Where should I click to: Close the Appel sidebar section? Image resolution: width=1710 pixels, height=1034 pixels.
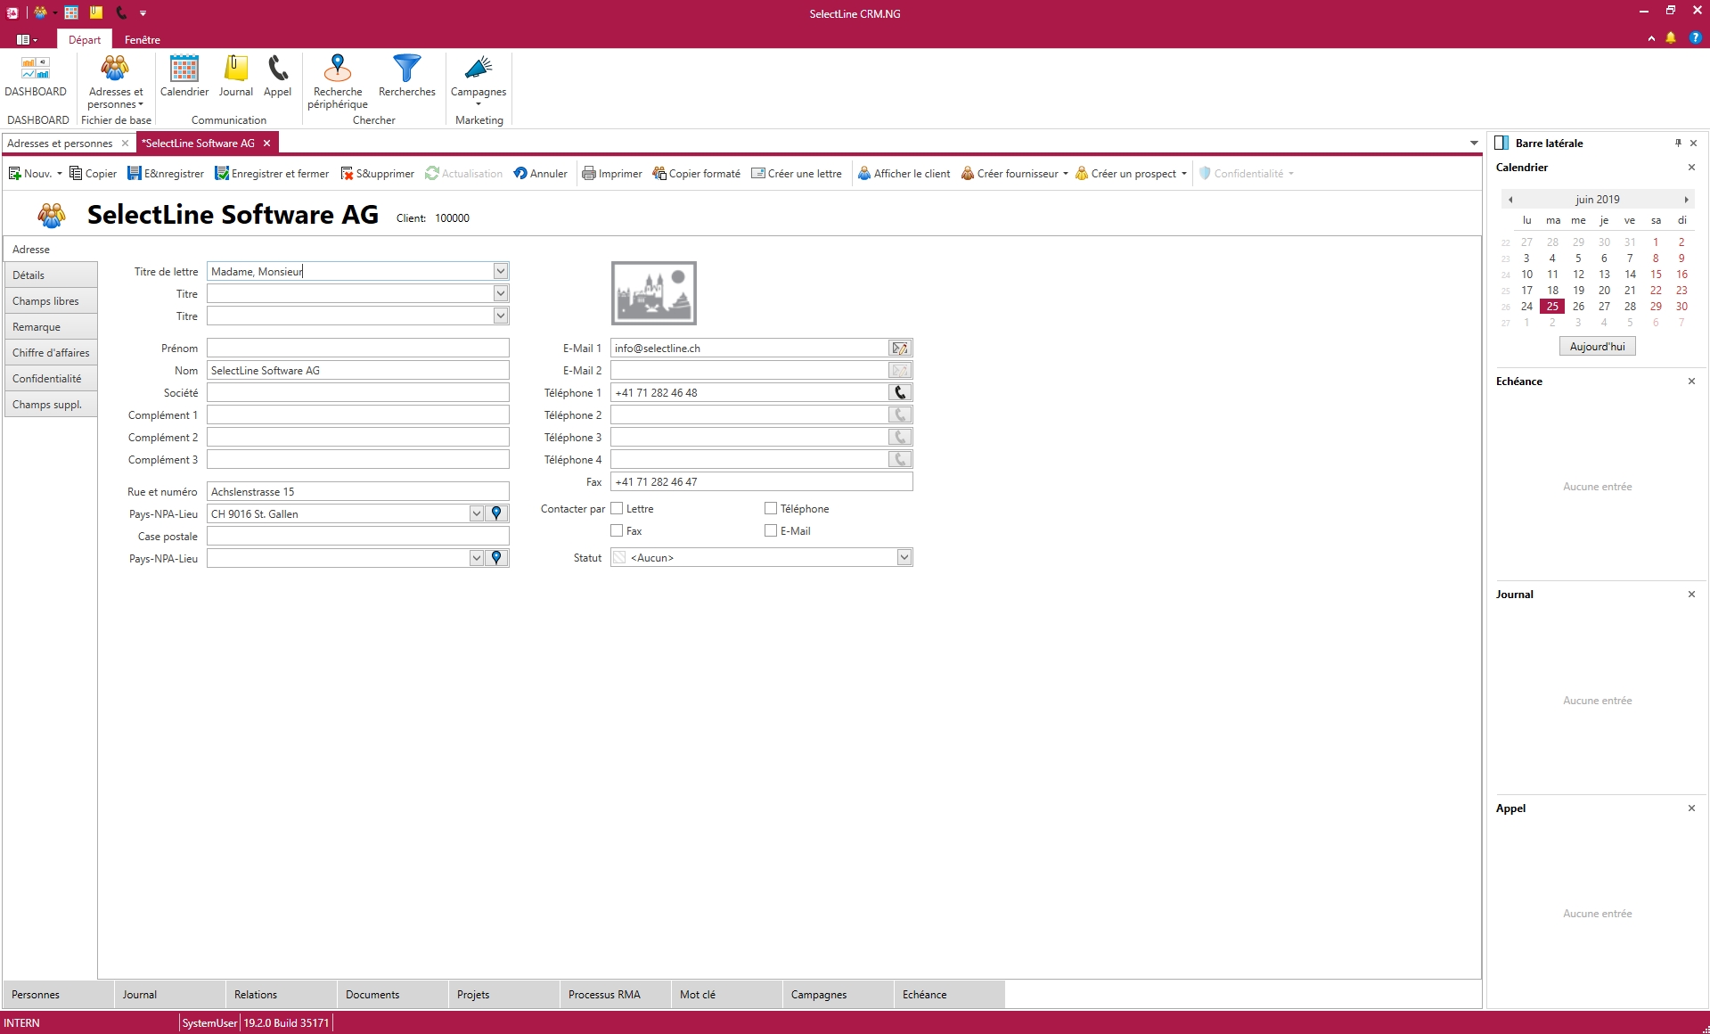pyautogui.click(x=1691, y=808)
